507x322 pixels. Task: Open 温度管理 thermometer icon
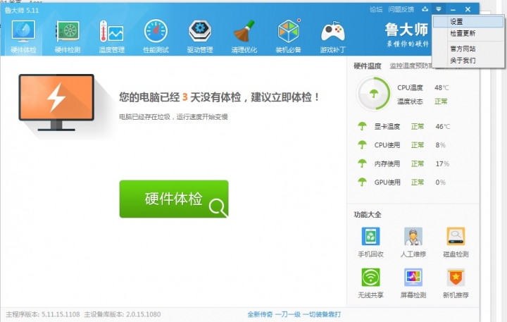point(111,32)
